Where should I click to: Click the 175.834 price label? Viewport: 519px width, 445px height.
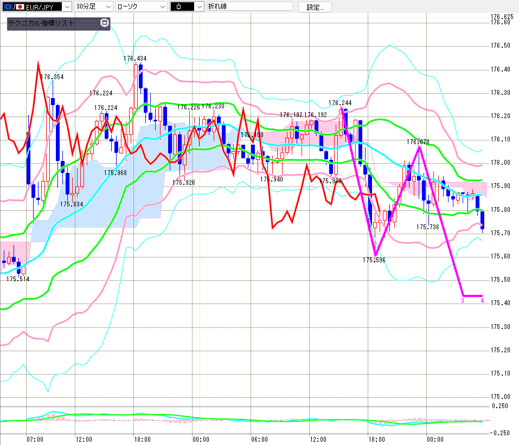click(72, 204)
